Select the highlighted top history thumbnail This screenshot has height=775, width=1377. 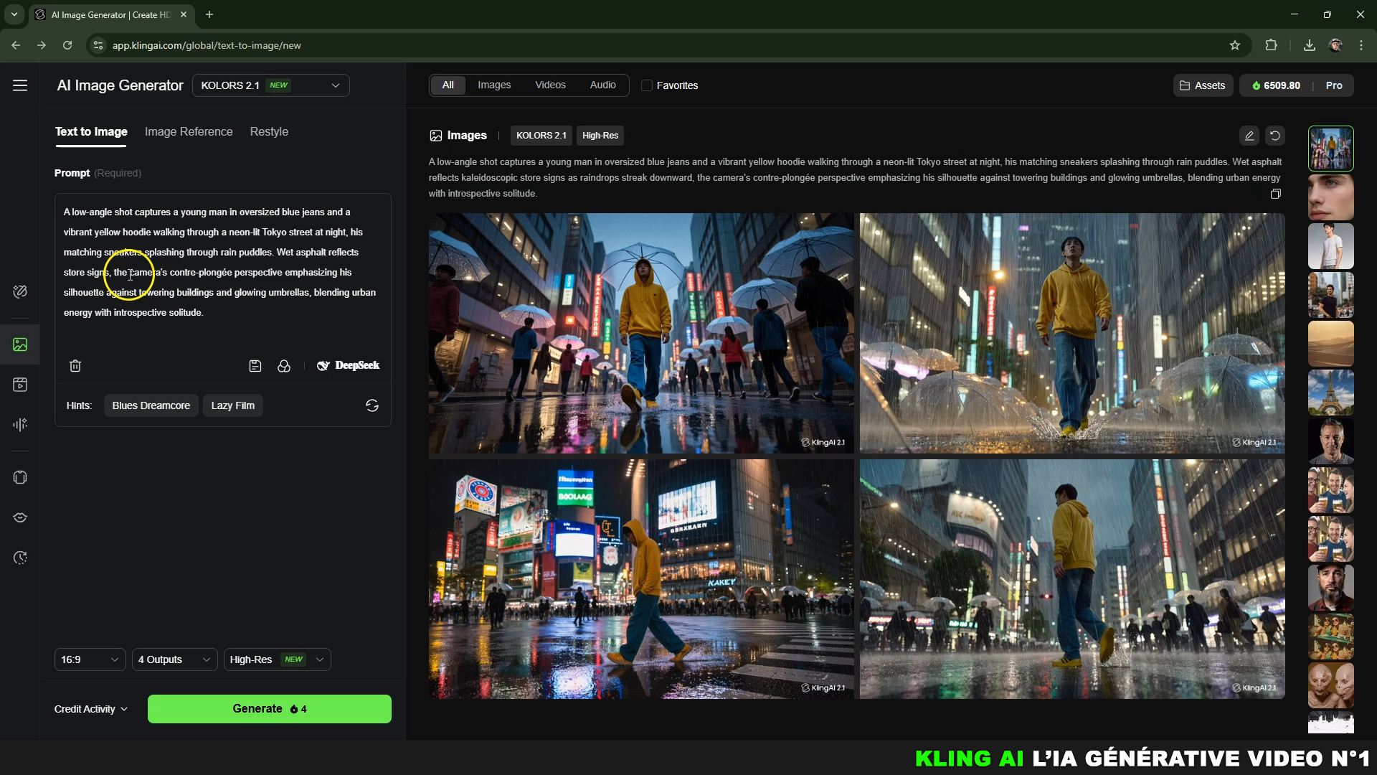[x=1331, y=149]
